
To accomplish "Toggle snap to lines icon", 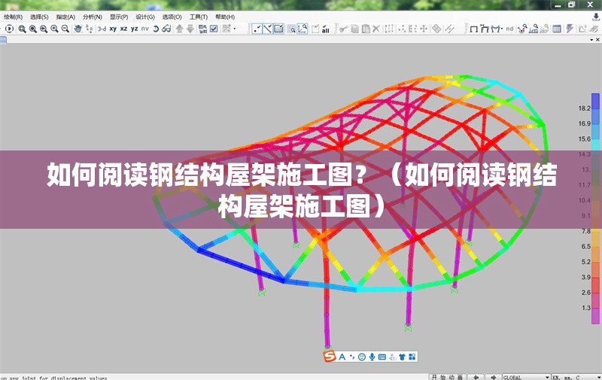I will (268, 29).
